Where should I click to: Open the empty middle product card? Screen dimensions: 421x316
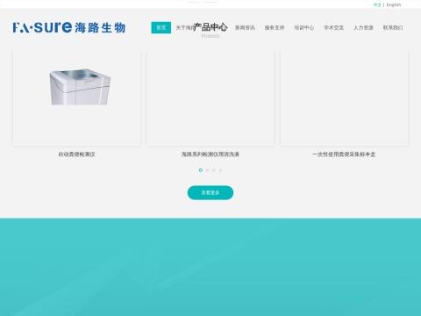(x=210, y=97)
